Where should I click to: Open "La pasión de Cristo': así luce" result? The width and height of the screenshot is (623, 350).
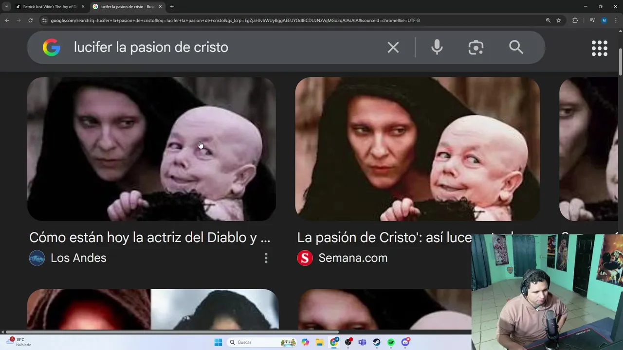pos(385,237)
